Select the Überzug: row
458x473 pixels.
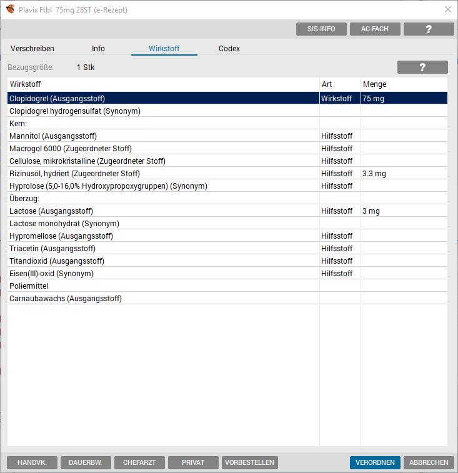click(x=227, y=199)
